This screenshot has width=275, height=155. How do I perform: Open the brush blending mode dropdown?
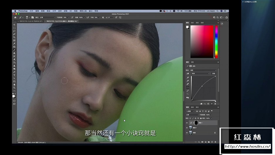(48, 17)
